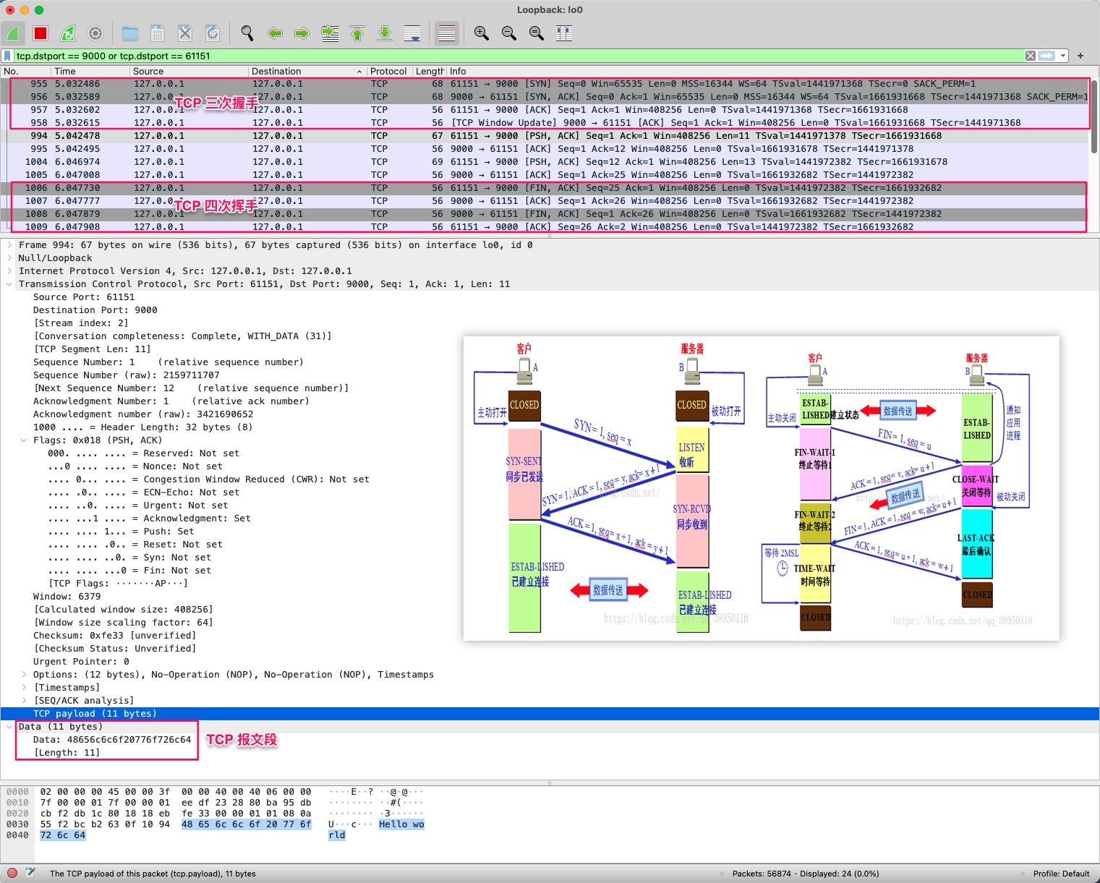This screenshot has height=883, width=1100.
Task: Apply display filter with arrow button
Action: coord(1047,56)
